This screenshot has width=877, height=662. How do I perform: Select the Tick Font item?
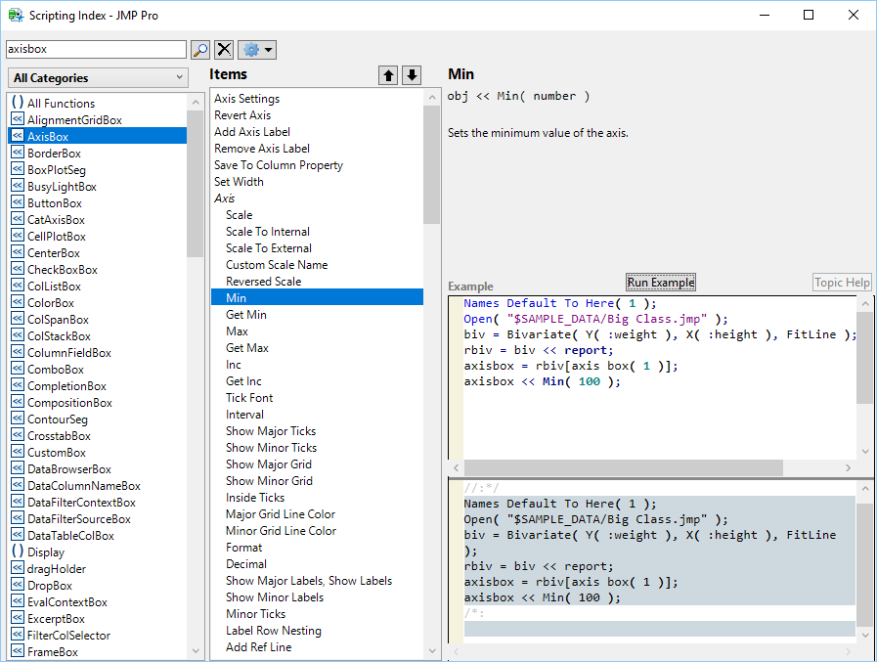249,398
